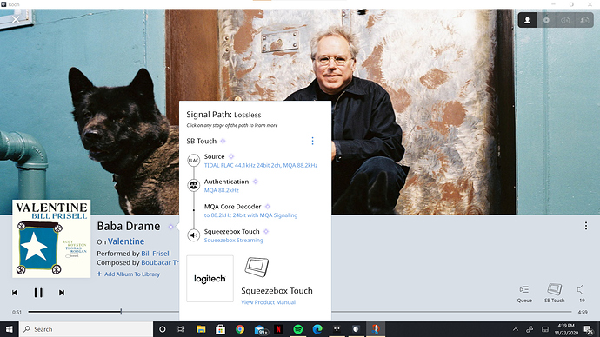Open Netflix from the taskbar
This screenshot has height=337, width=600.
click(x=278, y=329)
